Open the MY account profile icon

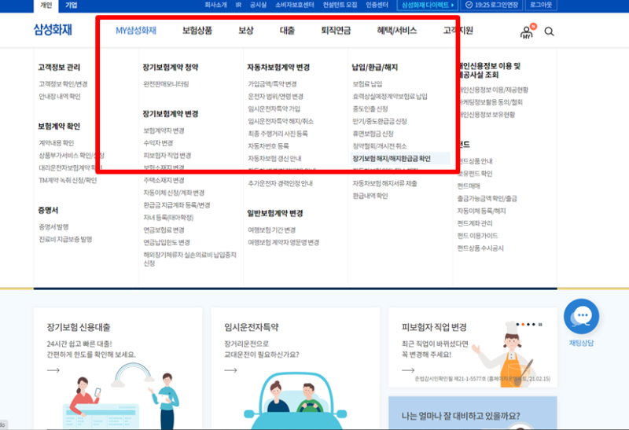pos(528,31)
